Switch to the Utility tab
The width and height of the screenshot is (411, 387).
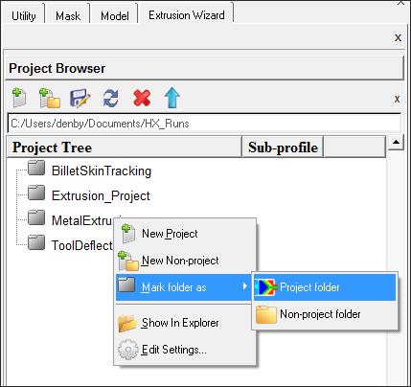coord(23,15)
